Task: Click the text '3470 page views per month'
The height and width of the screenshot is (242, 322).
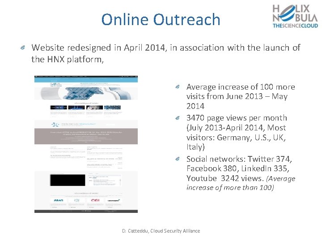Action: (237, 118)
